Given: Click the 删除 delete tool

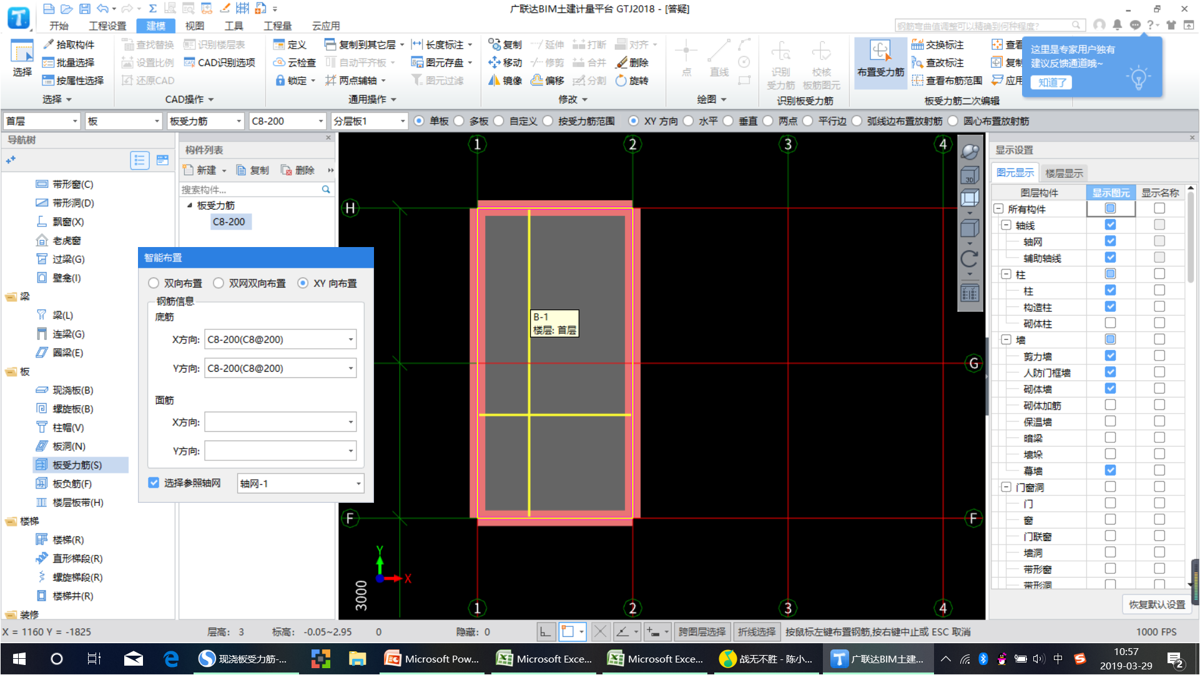Looking at the screenshot, I should click(x=632, y=62).
